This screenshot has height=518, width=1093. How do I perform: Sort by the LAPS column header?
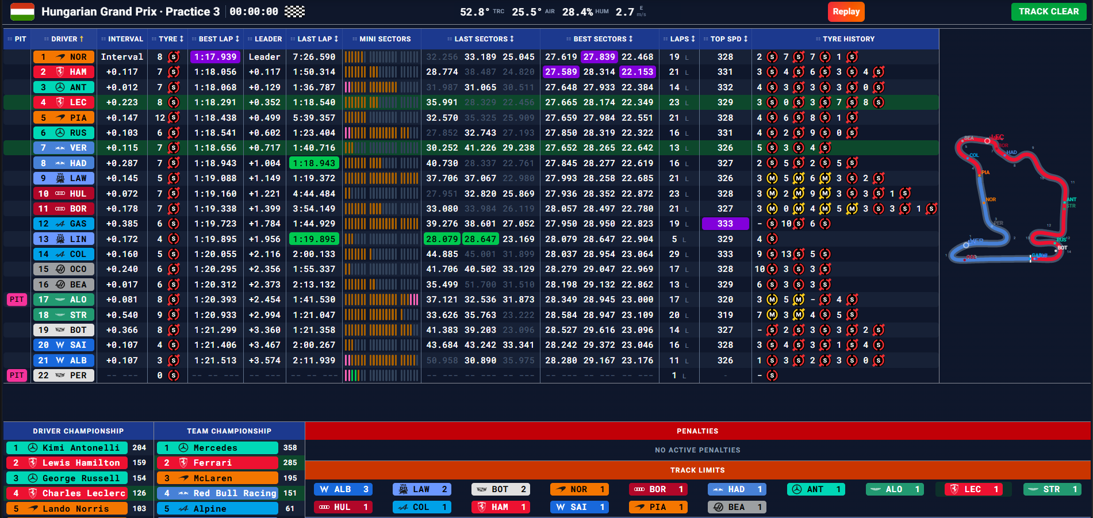point(680,39)
